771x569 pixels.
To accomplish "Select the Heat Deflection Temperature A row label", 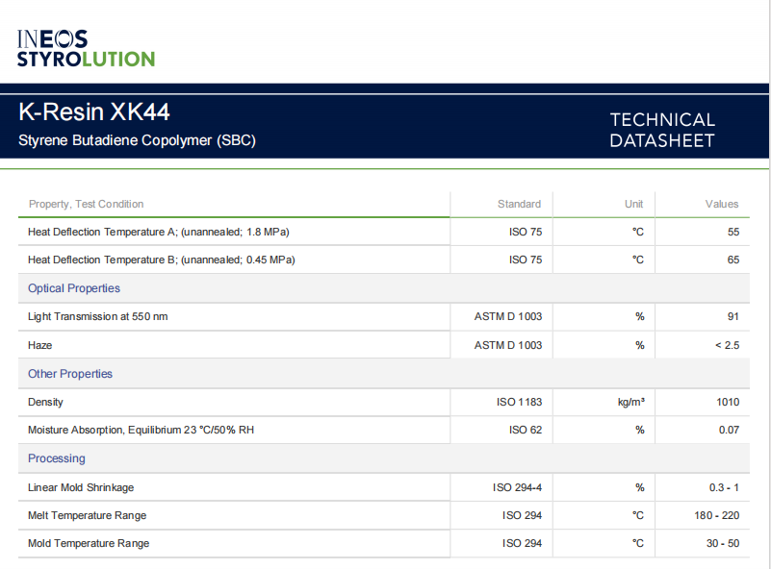I will (x=159, y=232).
